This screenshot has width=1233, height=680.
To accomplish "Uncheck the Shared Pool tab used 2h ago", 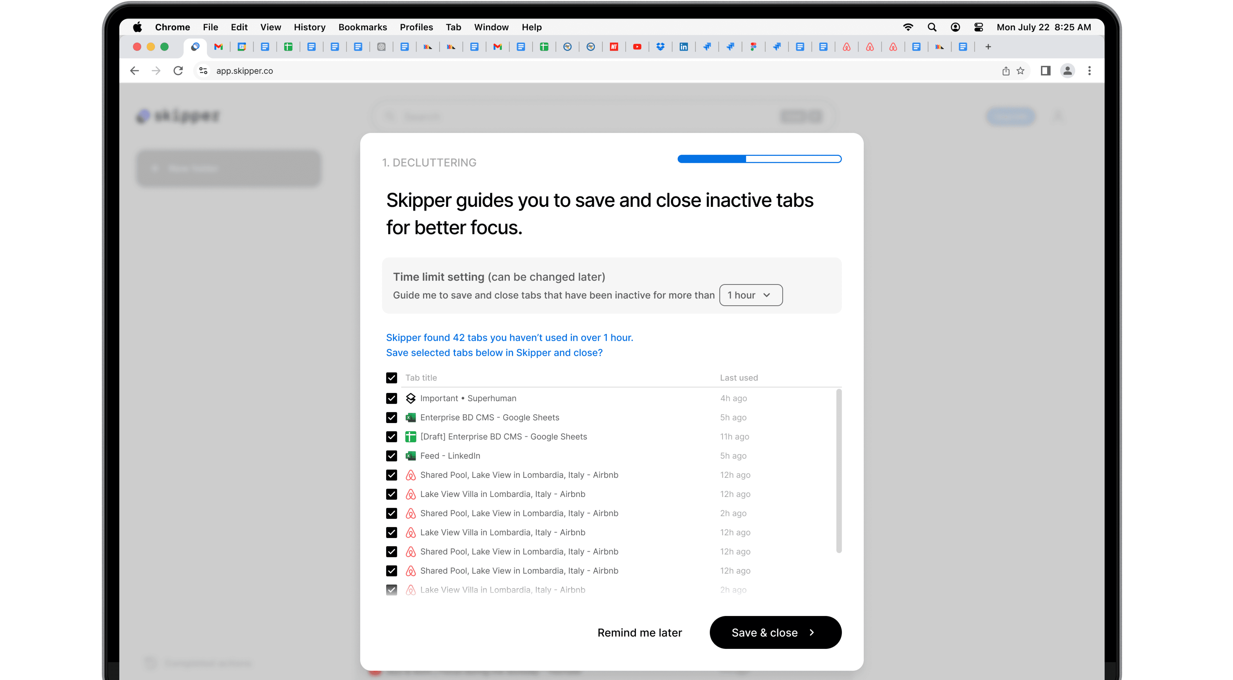I will point(392,513).
